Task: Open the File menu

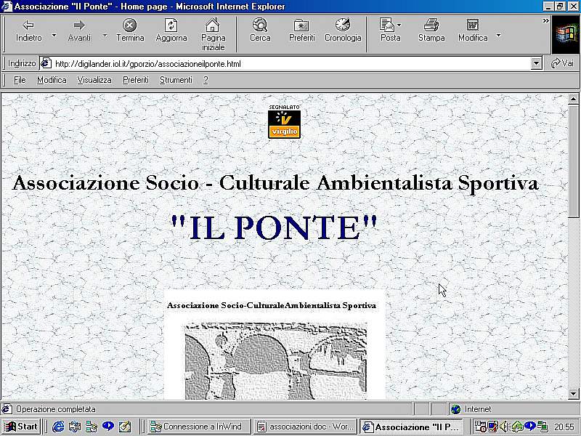Action: 20,80
